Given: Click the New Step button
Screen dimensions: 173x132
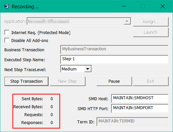Looking at the screenshot, I should (x=68, y=81).
